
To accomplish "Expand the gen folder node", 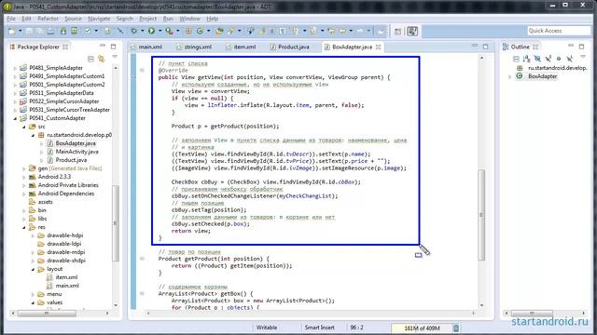I will 24,168.
